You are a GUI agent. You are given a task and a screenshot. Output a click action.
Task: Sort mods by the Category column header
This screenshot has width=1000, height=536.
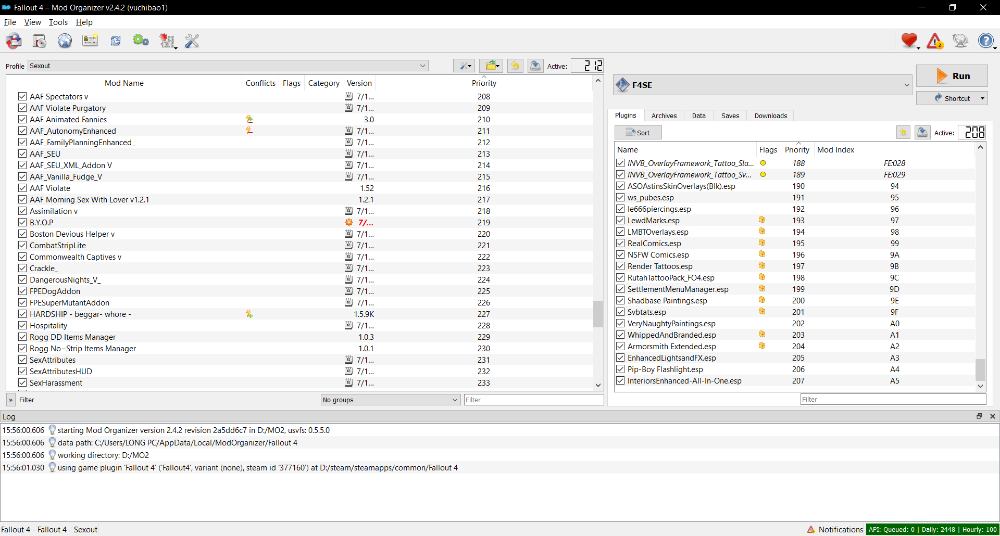pos(324,83)
